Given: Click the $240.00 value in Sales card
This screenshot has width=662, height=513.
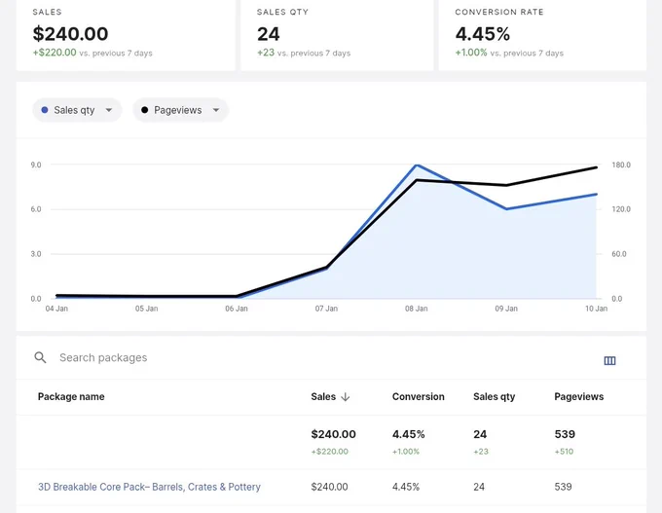Looking at the screenshot, I should 70,34.
